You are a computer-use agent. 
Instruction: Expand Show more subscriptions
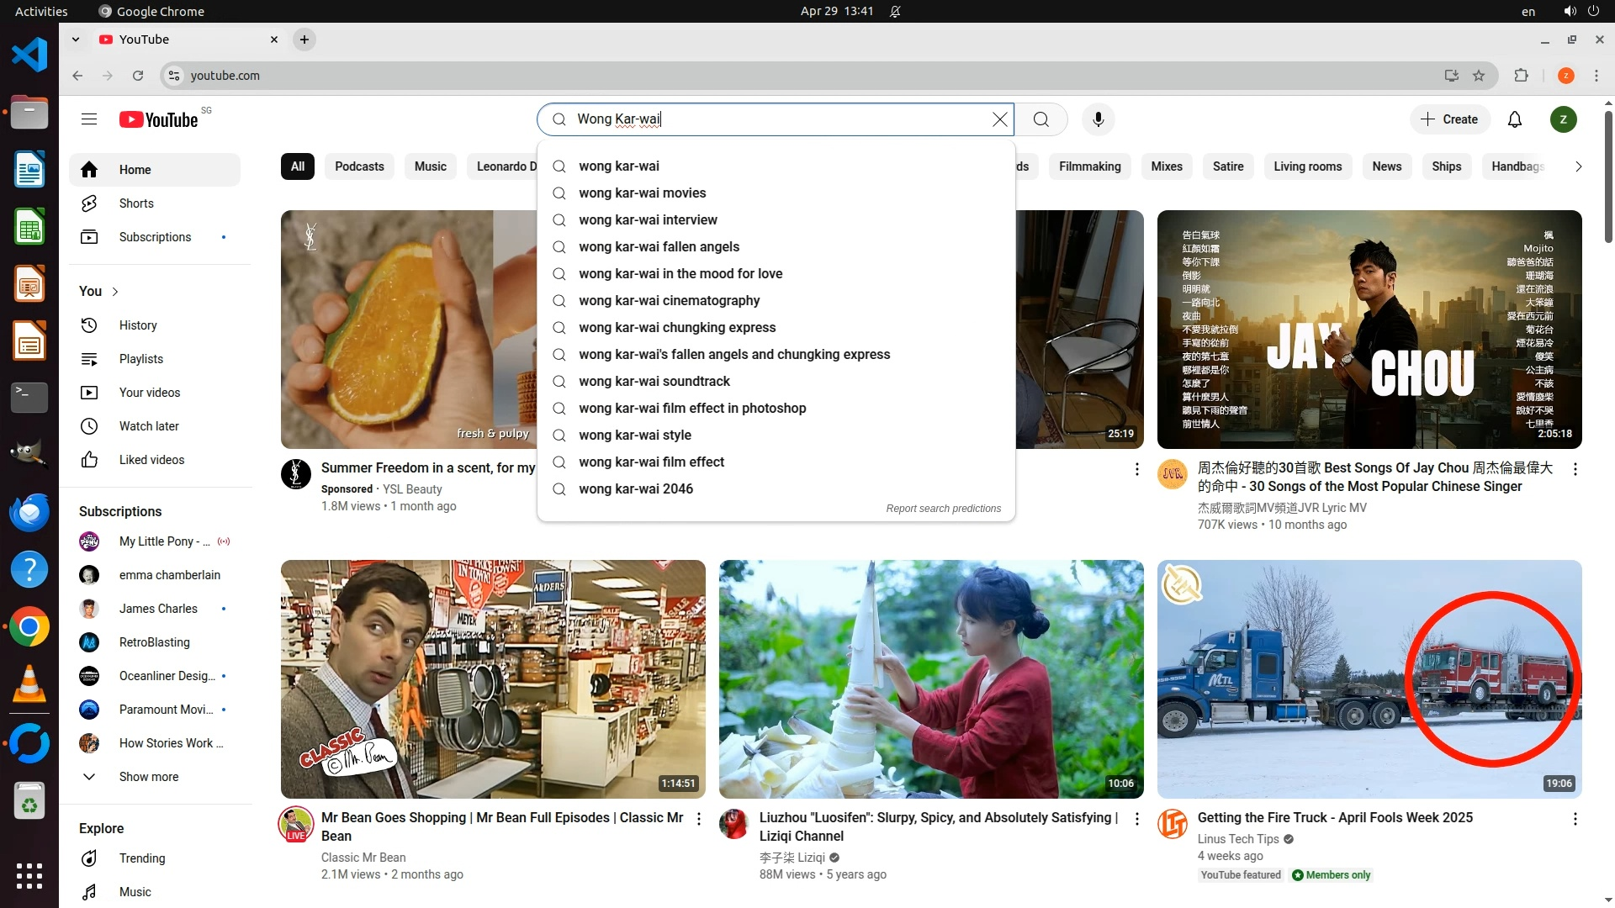point(148,777)
